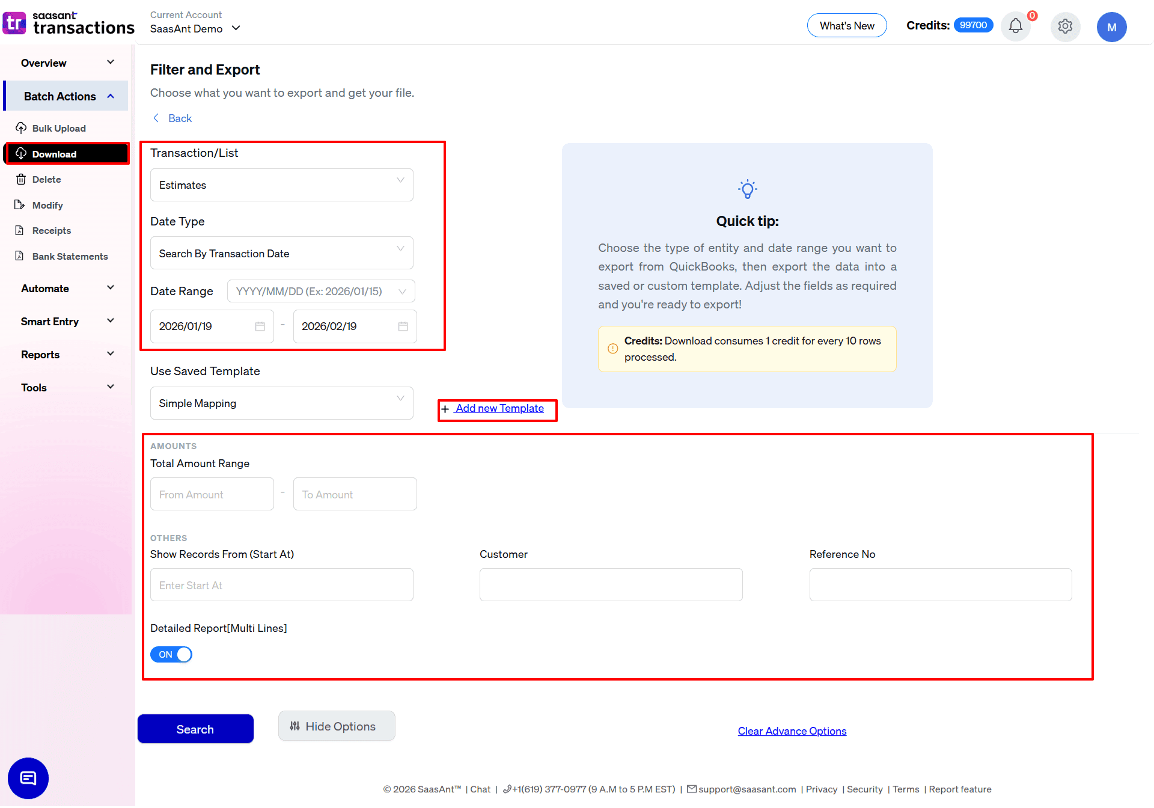Open Bulk Upload in sidebar
The image size is (1154, 808).
[x=59, y=129]
